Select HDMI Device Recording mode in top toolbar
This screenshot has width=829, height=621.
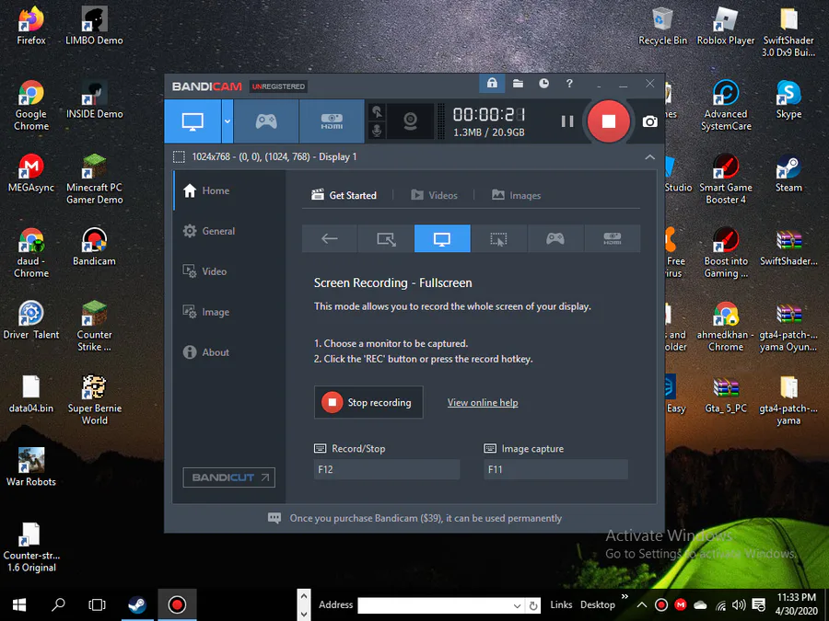332,121
